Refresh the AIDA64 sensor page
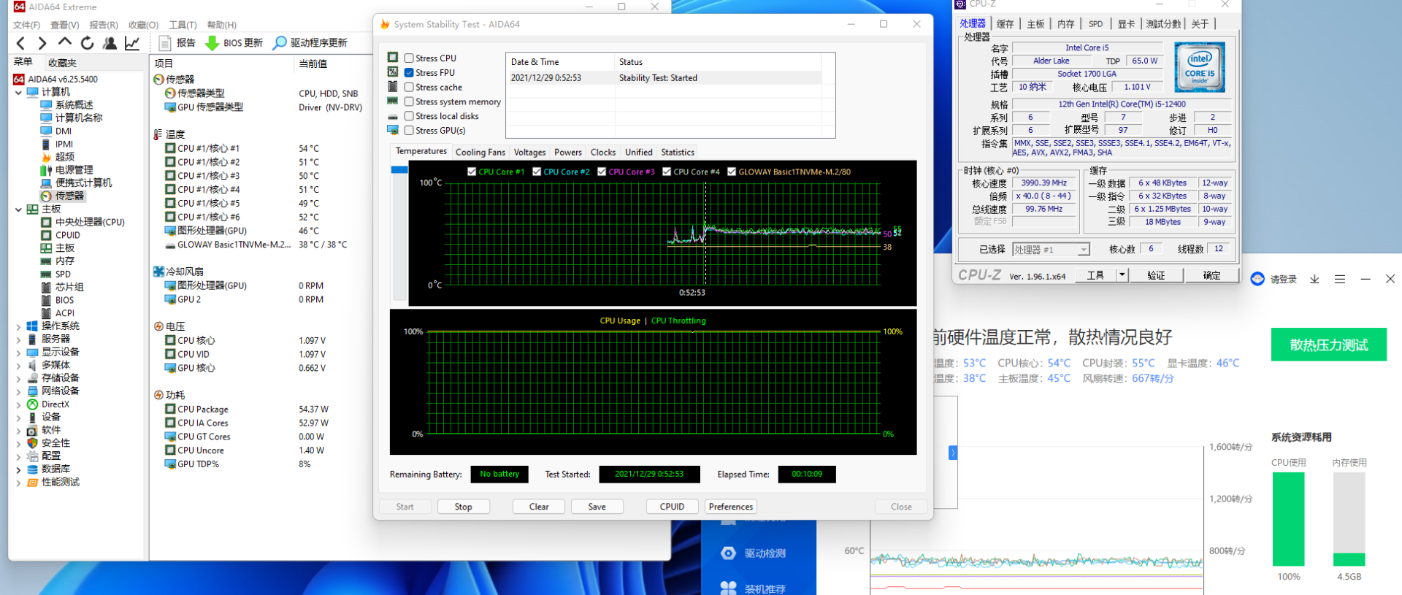Viewport: 1402px width, 595px height. 87,43
